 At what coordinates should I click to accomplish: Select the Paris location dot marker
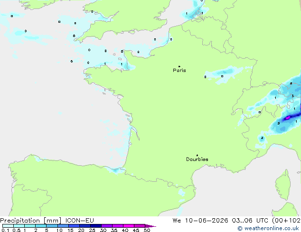[x=179, y=66]
